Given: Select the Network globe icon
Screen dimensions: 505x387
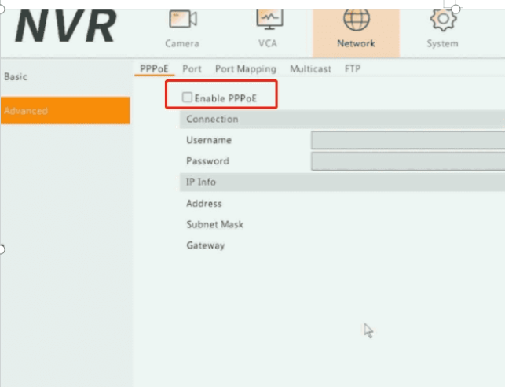Looking at the screenshot, I should pyautogui.click(x=356, y=19).
